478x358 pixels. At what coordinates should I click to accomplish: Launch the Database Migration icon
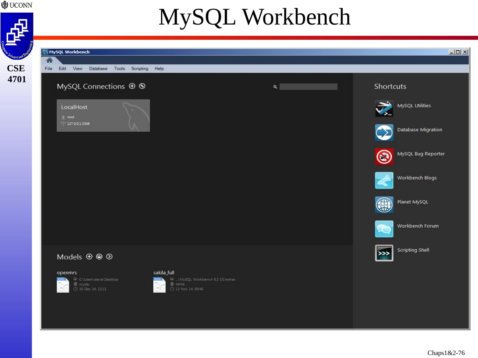coord(384,133)
